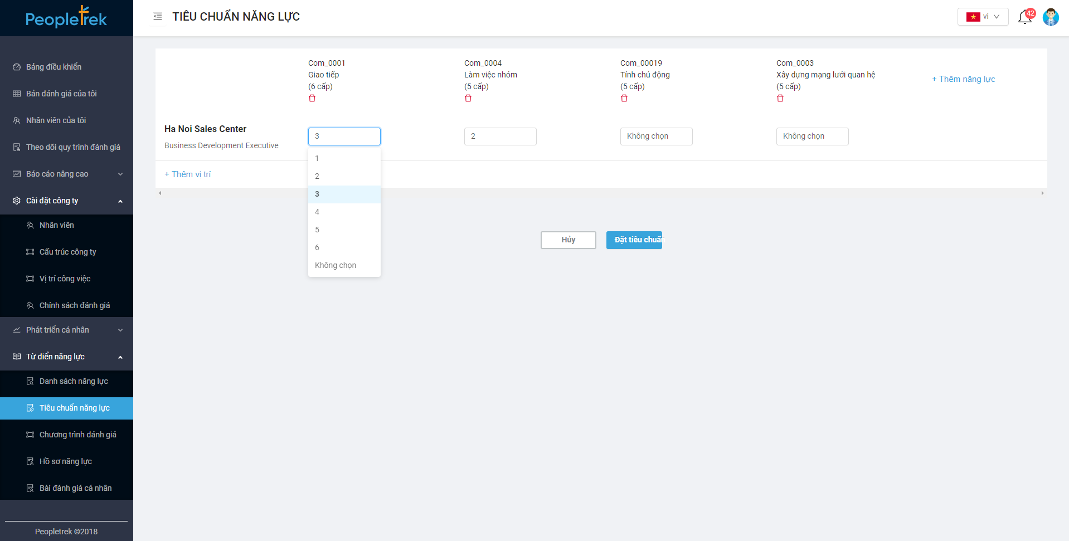Click the horizontal scrollbar right arrow
1069x541 pixels.
pos(1042,193)
